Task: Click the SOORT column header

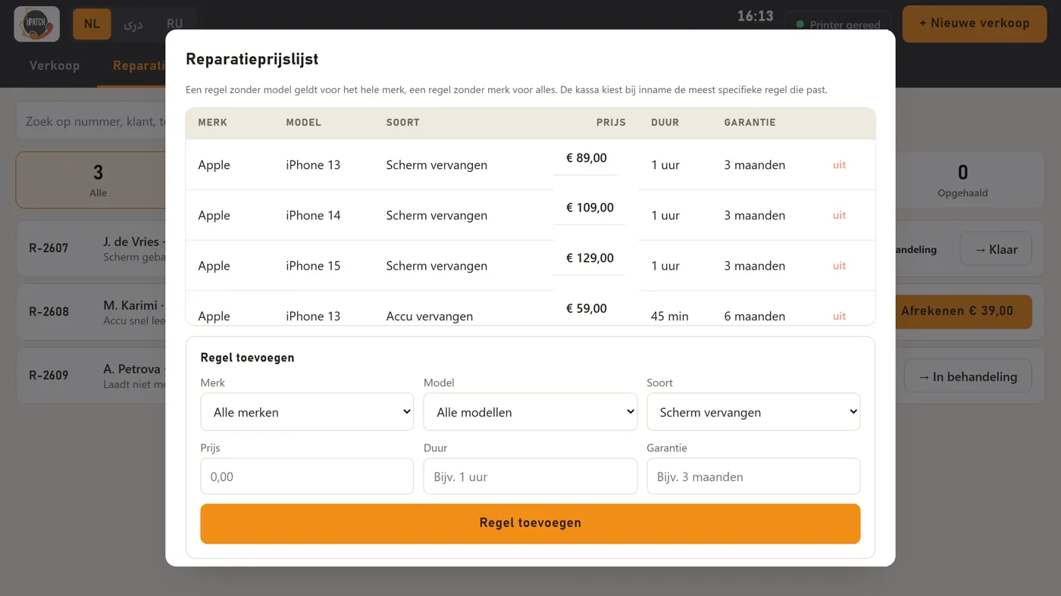Action: [x=403, y=122]
